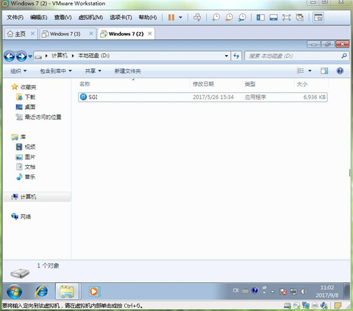Open the power options dropdown arrow
Image resolution: width=353 pixels, height=311 pixels.
pos(181,17)
